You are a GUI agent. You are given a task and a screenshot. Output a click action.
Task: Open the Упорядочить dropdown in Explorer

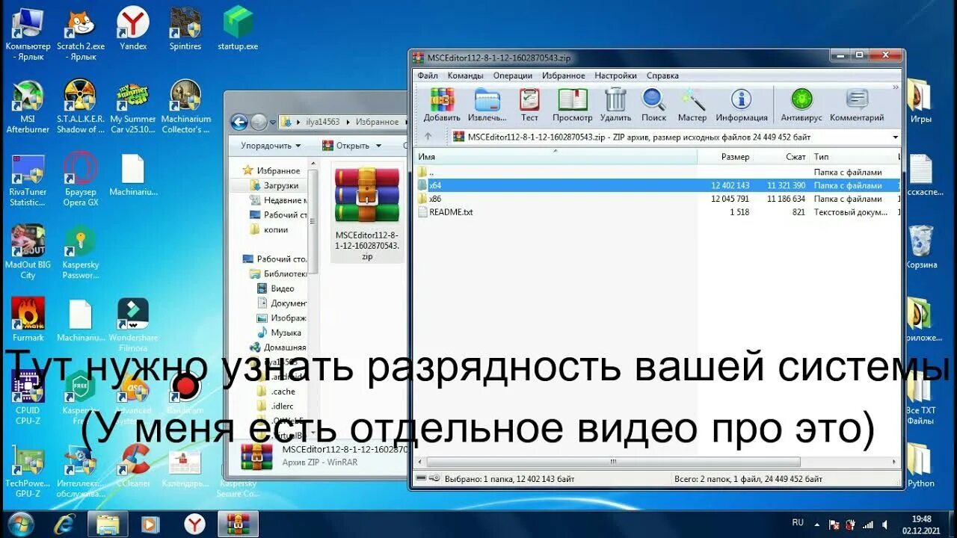(271, 146)
